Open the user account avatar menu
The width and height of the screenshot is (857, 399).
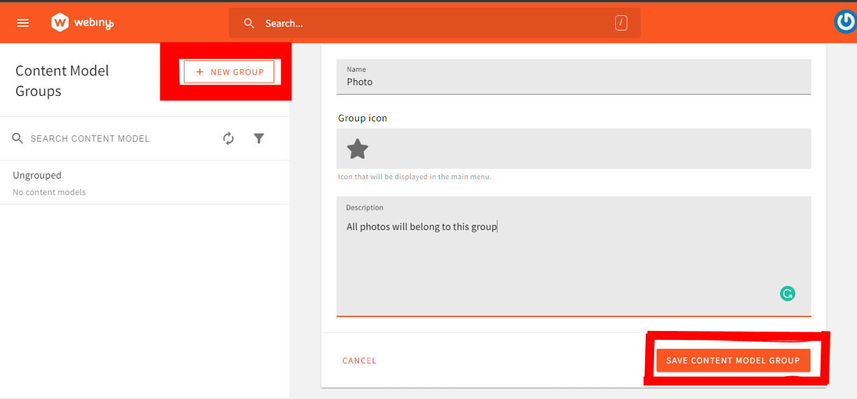[x=845, y=22]
